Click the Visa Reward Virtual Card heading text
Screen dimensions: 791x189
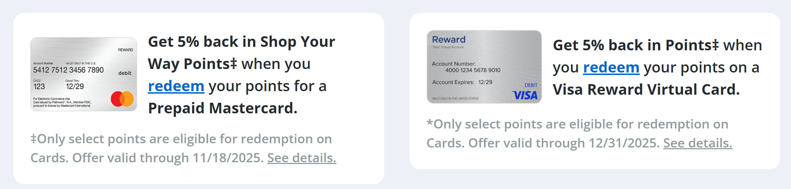point(646,90)
